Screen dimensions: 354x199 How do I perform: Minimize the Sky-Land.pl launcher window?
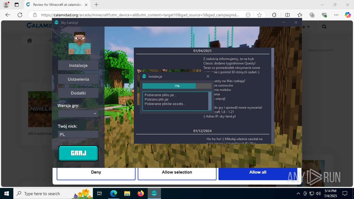click(x=284, y=22)
